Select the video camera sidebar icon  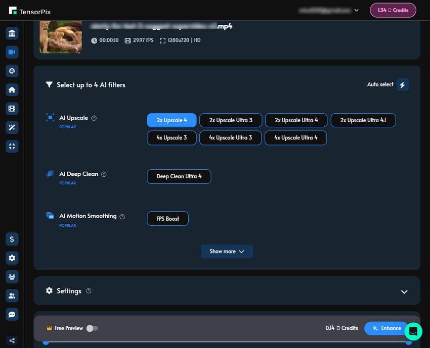(12, 52)
